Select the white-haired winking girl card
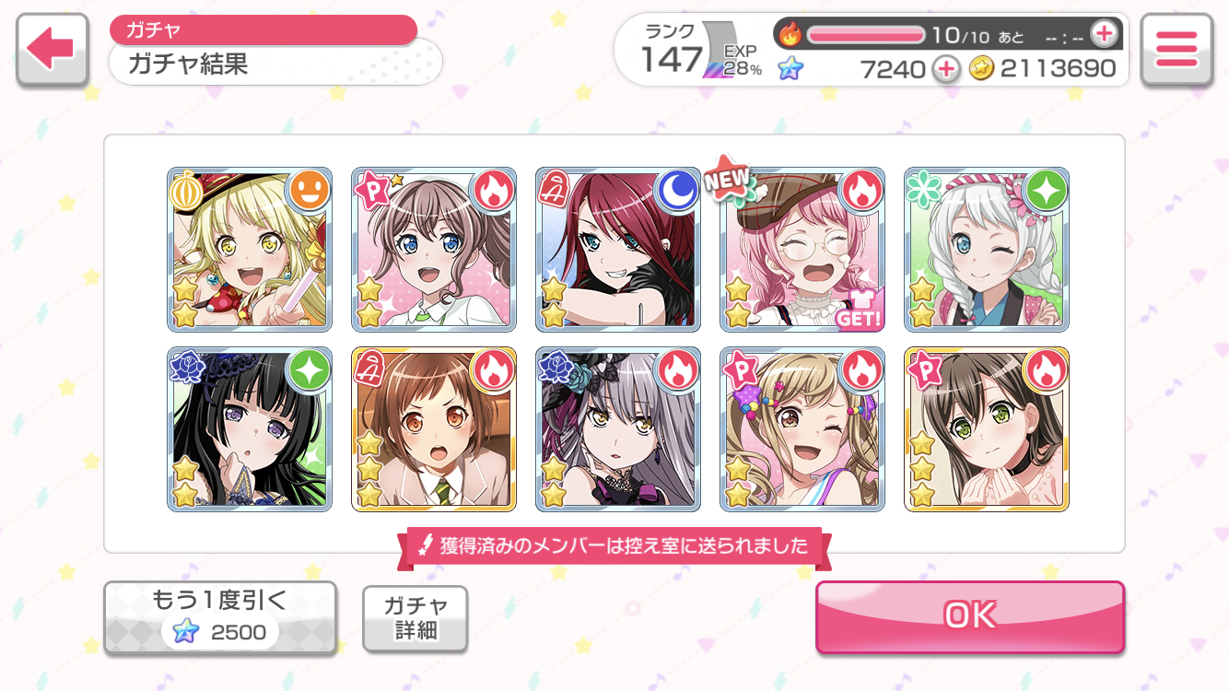 pos(987,250)
